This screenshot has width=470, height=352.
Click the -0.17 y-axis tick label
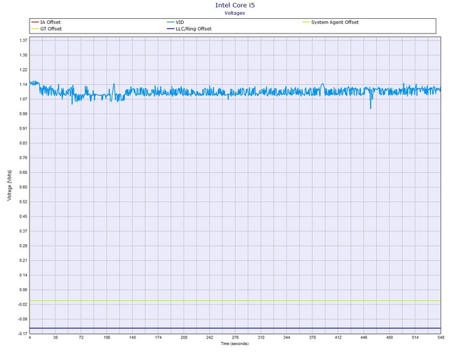coord(23,334)
